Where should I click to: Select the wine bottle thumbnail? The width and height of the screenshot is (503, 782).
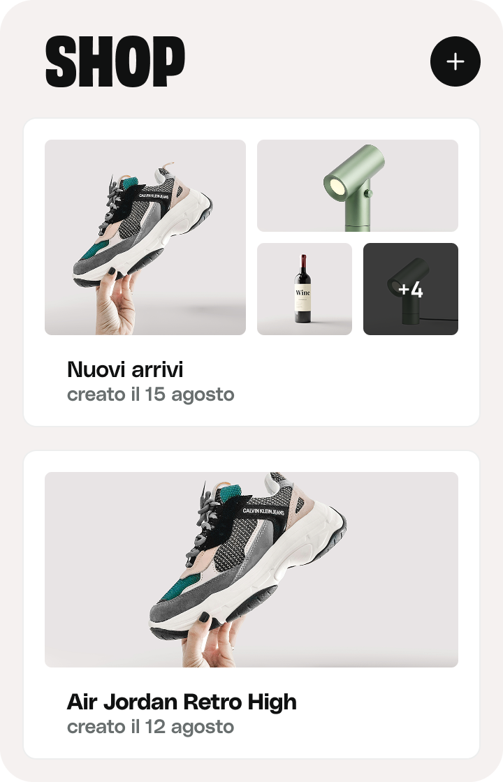click(x=305, y=289)
